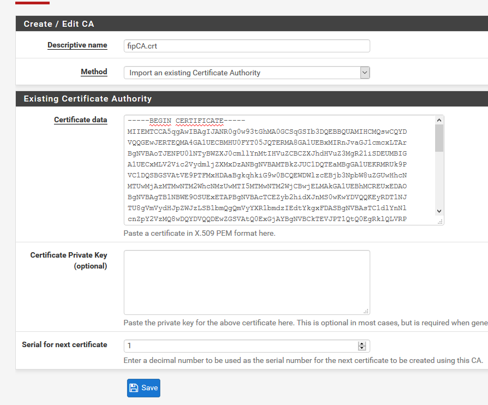This screenshot has width=488, height=405.
Task: Click inside the Descriptive name field
Action: (245, 46)
